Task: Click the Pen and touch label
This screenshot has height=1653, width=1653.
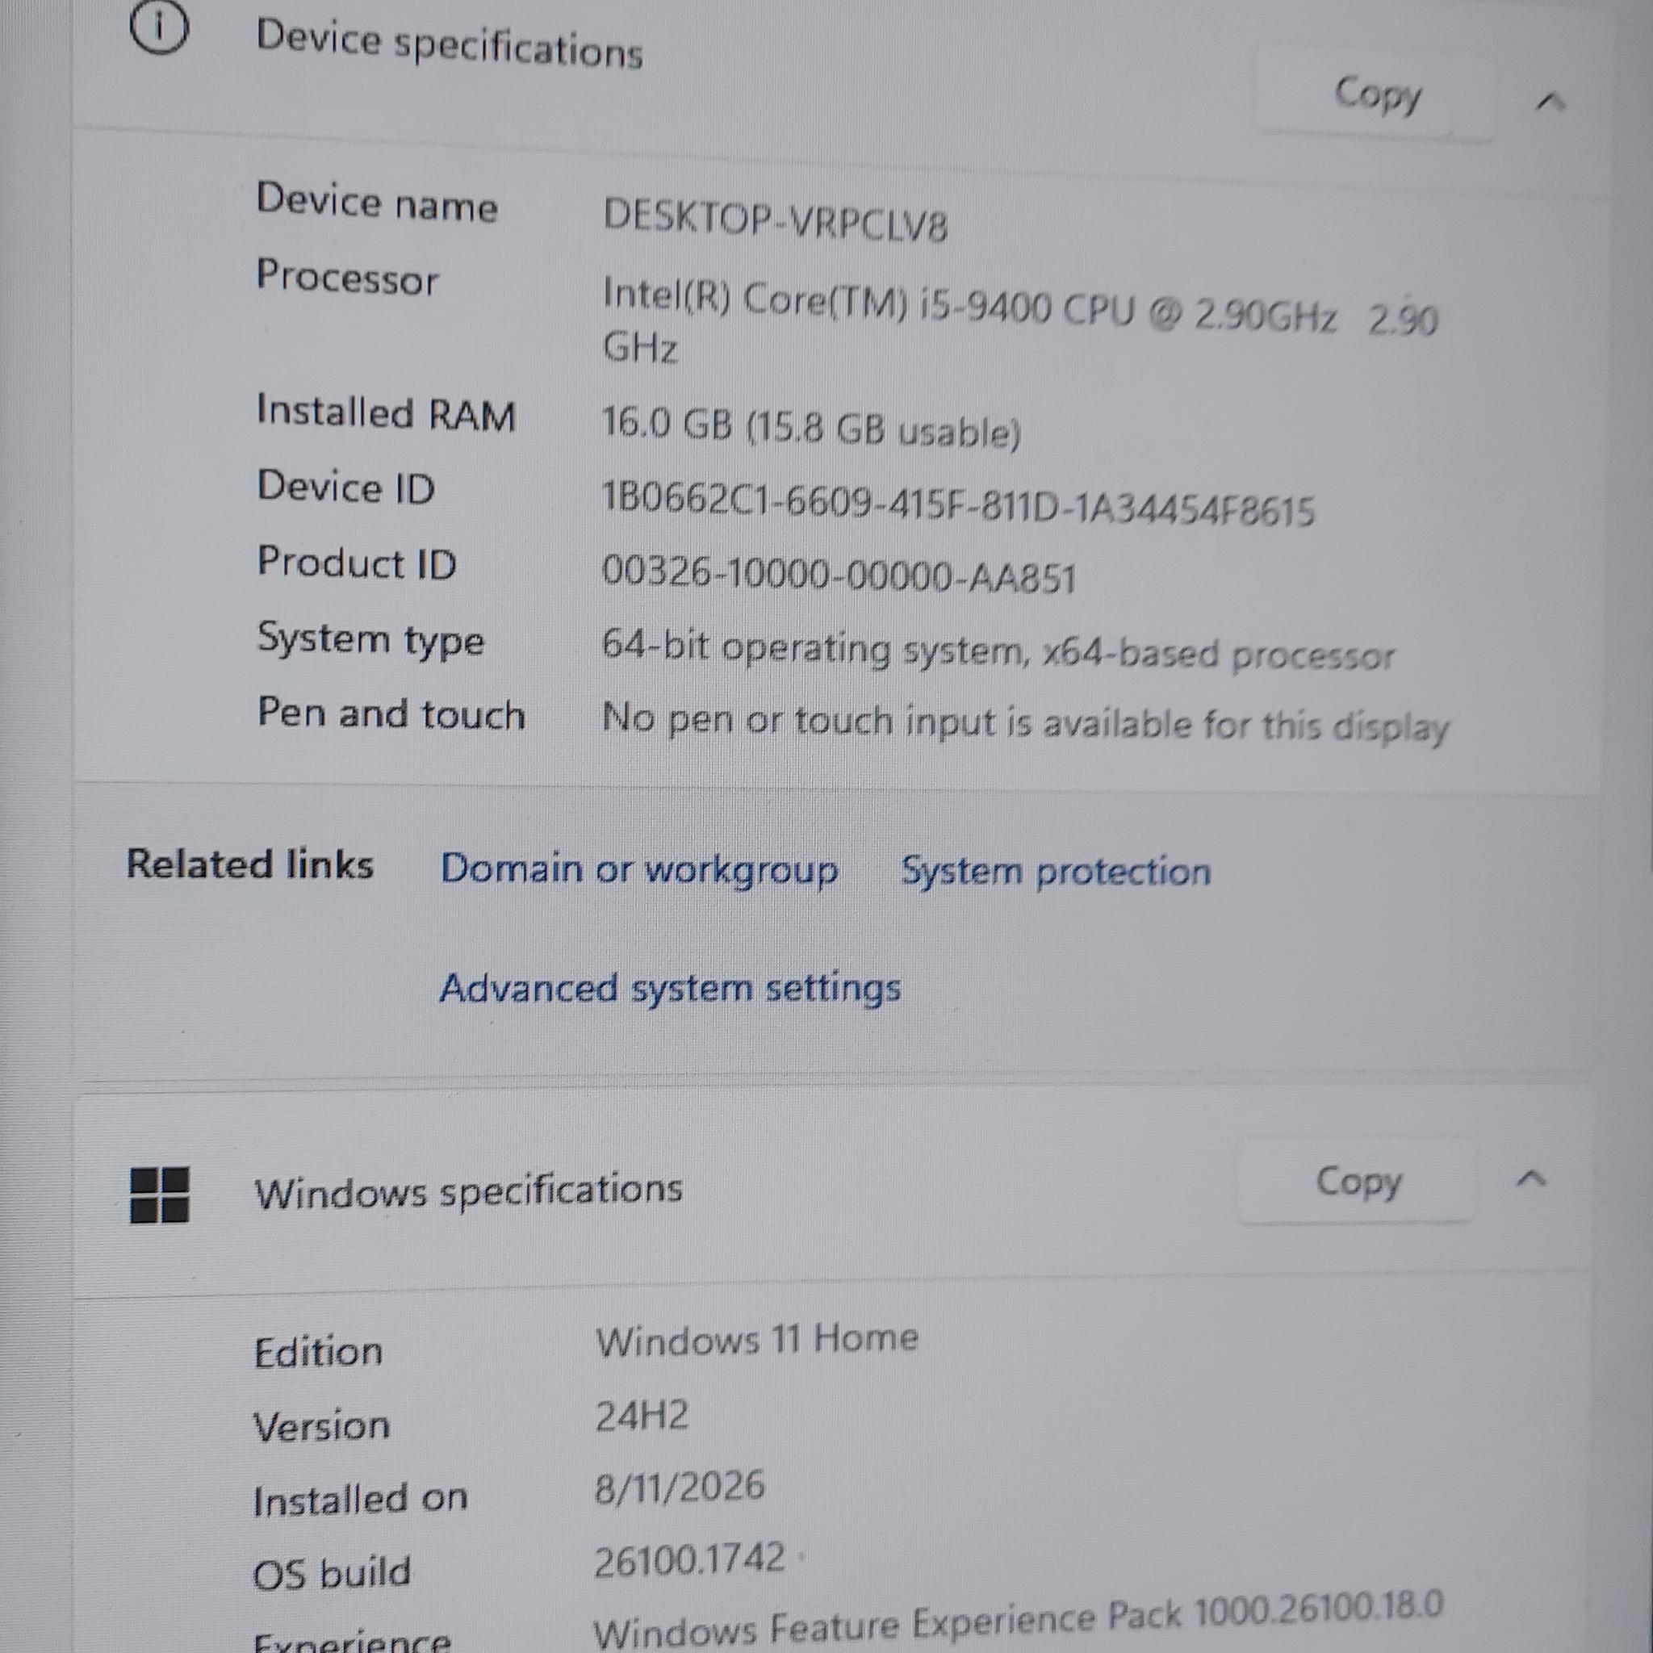Action: click(391, 714)
